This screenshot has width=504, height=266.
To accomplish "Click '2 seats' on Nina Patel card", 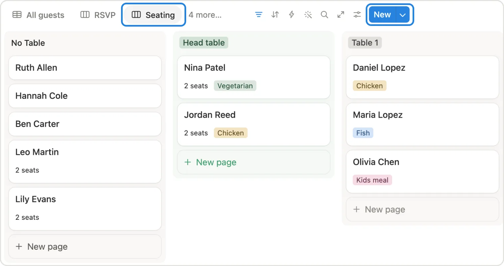I will (196, 86).
